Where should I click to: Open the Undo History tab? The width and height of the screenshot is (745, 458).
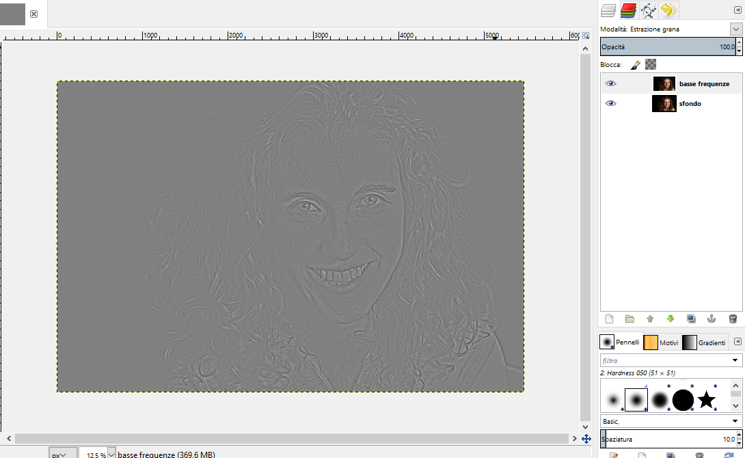coord(668,10)
